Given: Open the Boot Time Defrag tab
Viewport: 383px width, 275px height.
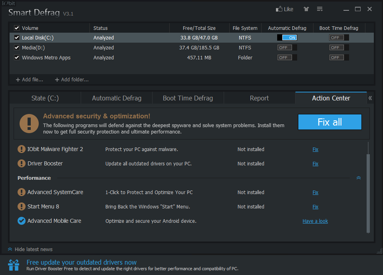Looking at the screenshot, I should coord(188,98).
